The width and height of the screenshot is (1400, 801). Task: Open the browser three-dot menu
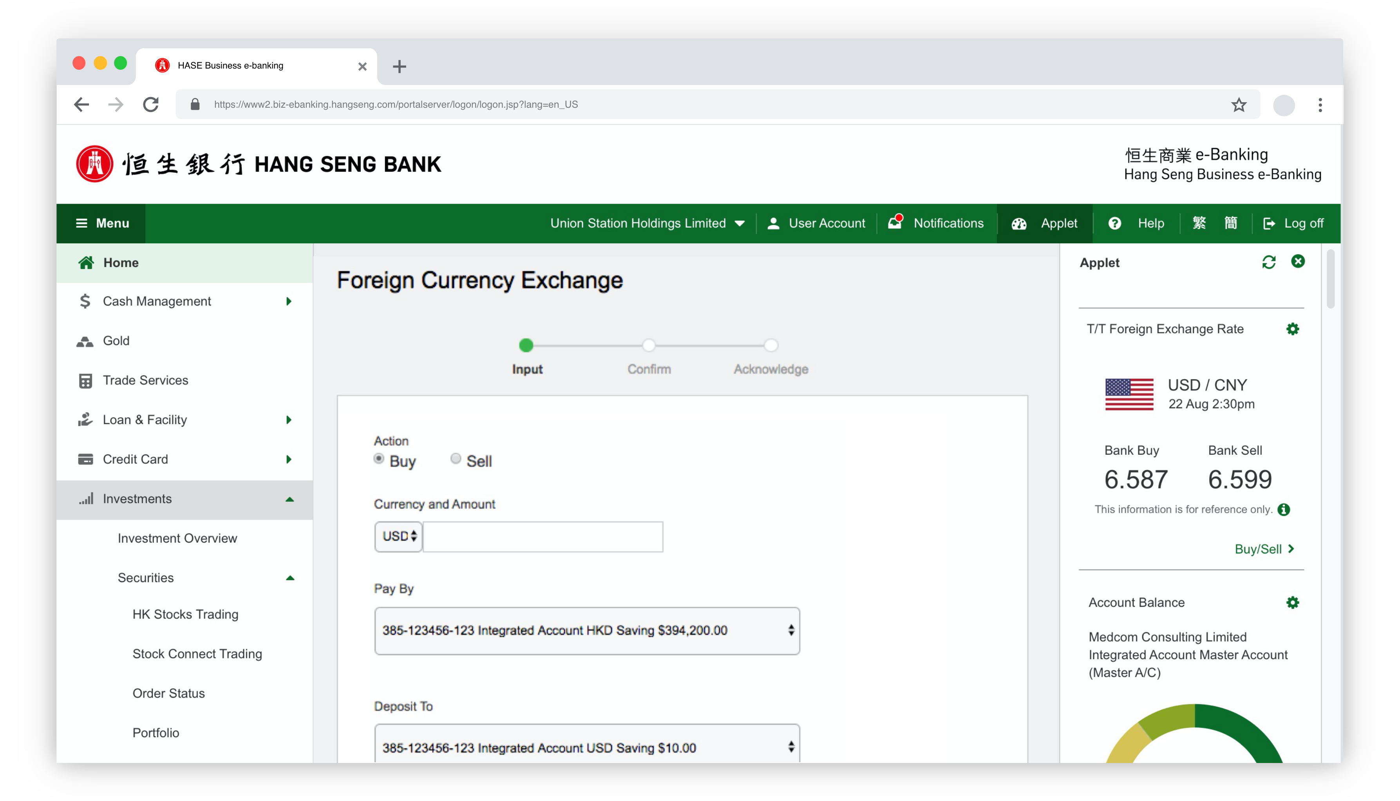1320,105
